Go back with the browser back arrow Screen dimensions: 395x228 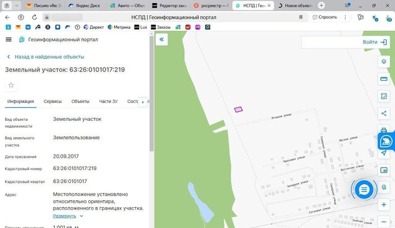click(7, 17)
